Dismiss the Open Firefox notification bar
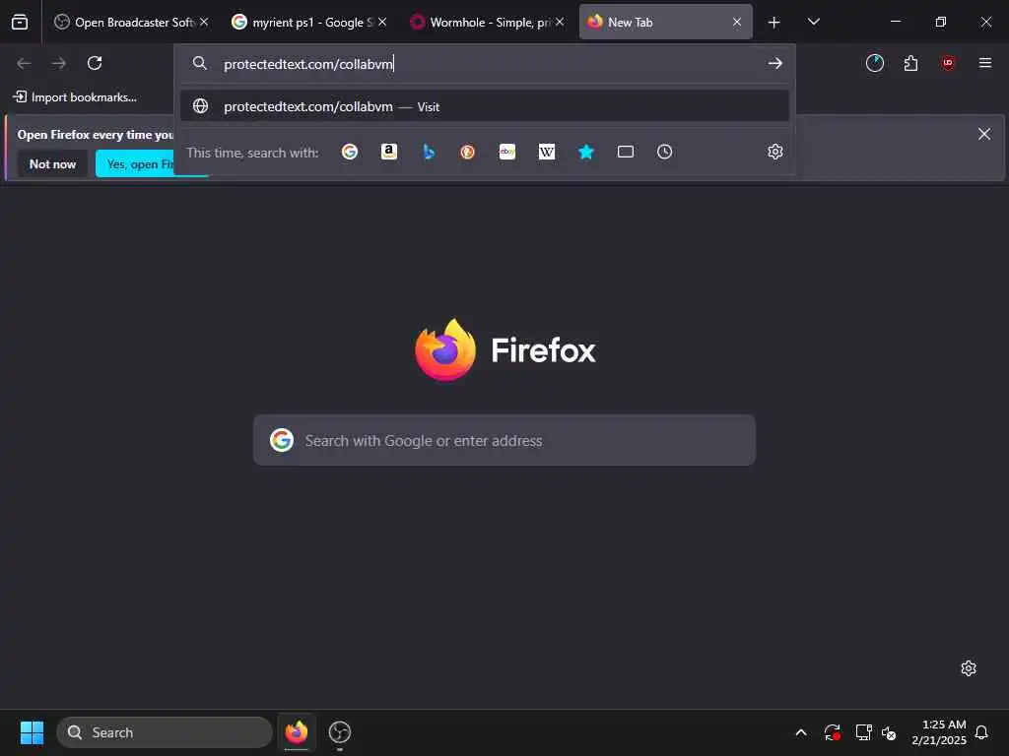Screen dimensions: 1009x756 (984, 134)
